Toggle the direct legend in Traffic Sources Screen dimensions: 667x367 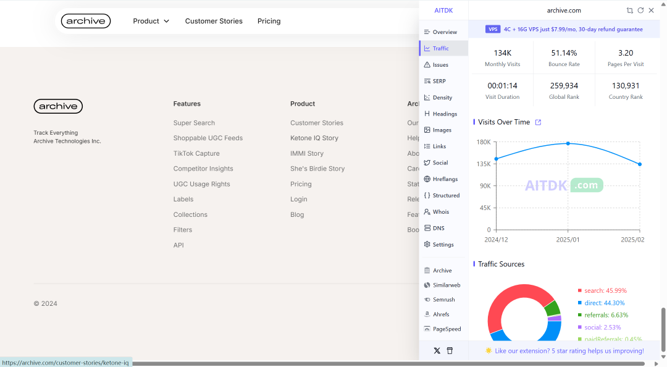click(x=601, y=303)
